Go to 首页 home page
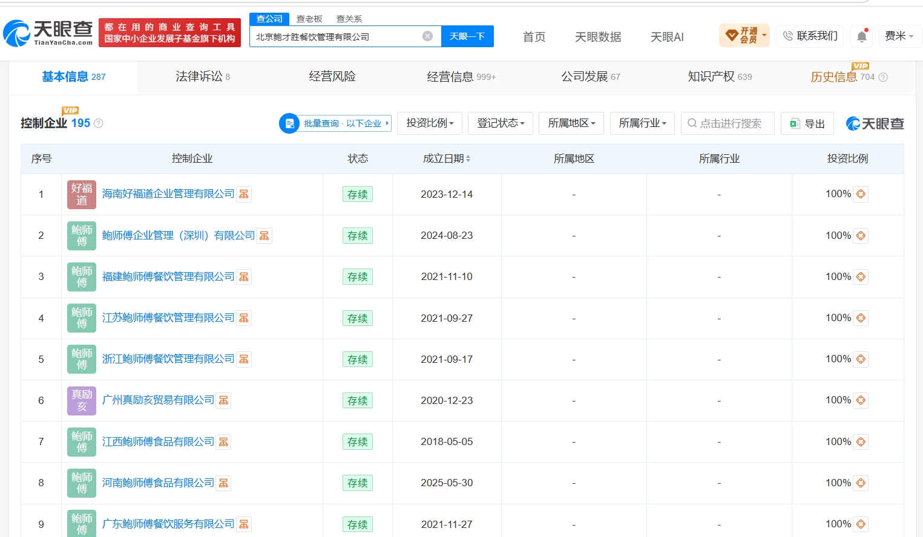Screen dimensions: 923x537 [x=534, y=37]
